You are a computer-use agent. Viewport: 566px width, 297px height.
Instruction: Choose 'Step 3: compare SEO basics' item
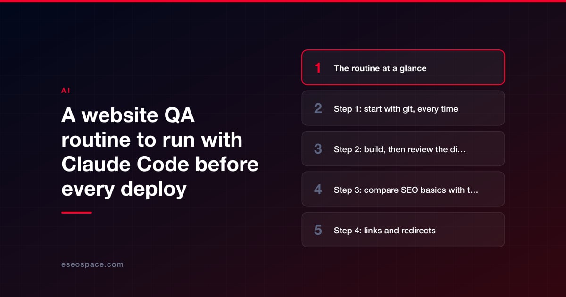[x=403, y=189]
